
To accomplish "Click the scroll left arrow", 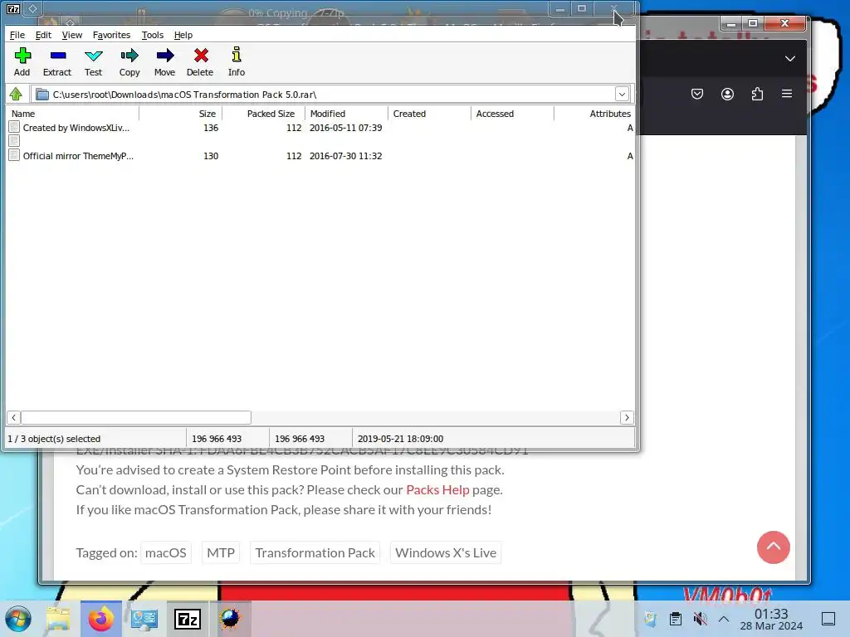I will click(x=13, y=417).
